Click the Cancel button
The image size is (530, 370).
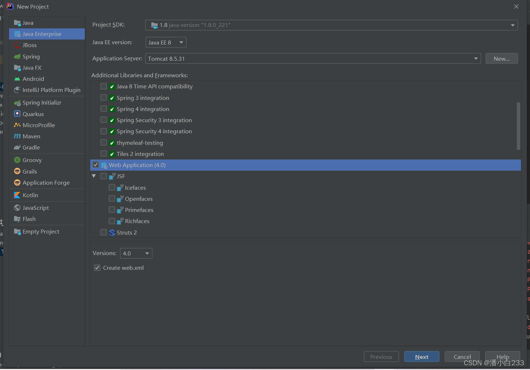pyautogui.click(x=462, y=357)
